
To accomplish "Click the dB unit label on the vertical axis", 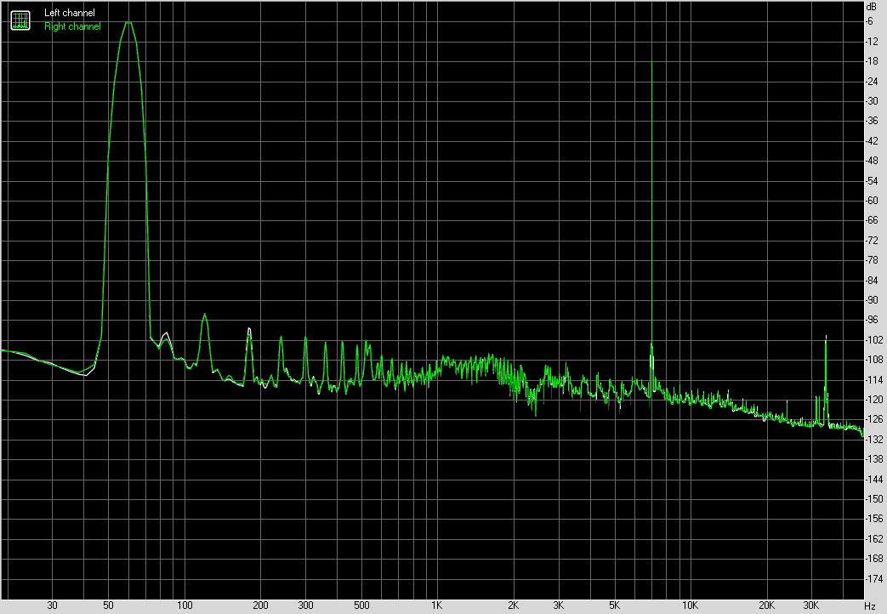I will [870, 7].
